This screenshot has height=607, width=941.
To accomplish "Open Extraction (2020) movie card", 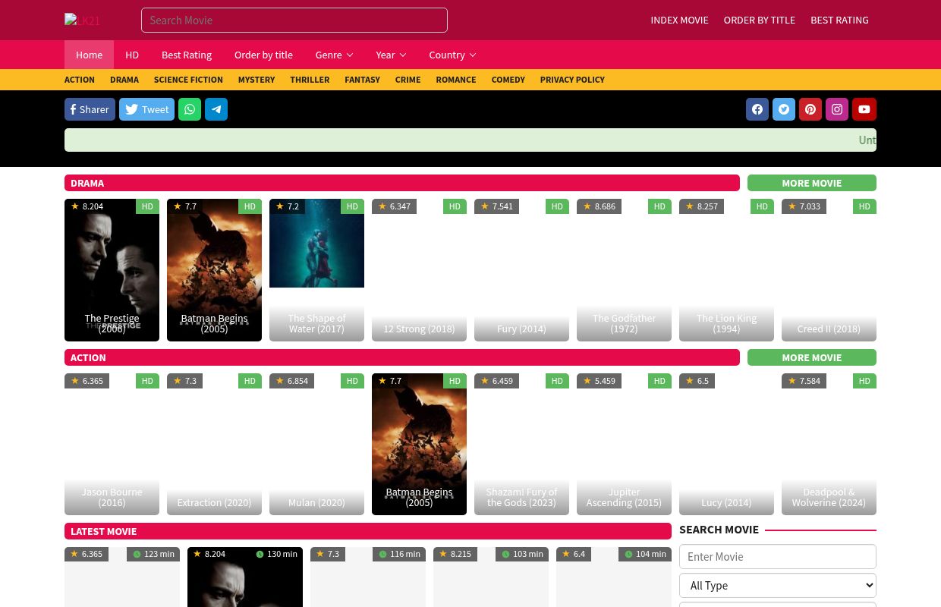I will coord(214,444).
